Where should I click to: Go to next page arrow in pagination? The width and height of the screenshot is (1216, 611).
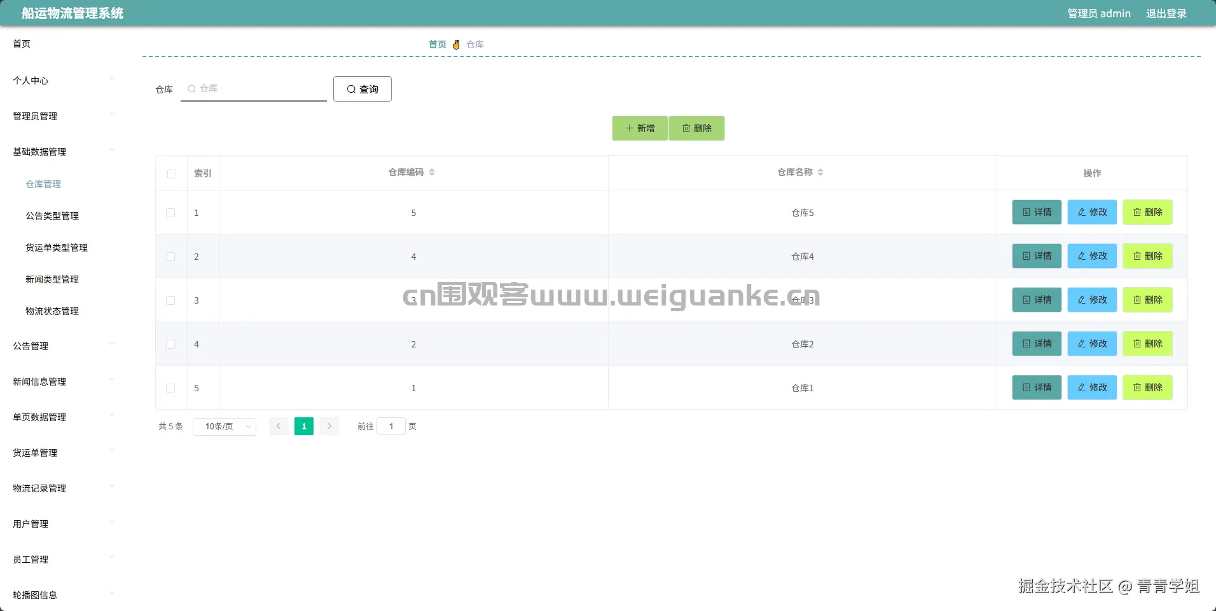pos(329,426)
